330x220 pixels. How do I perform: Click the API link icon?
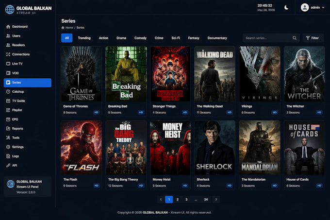(x=8, y=166)
